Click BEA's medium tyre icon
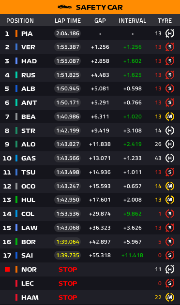The image size is (180, 305). point(170,116)
